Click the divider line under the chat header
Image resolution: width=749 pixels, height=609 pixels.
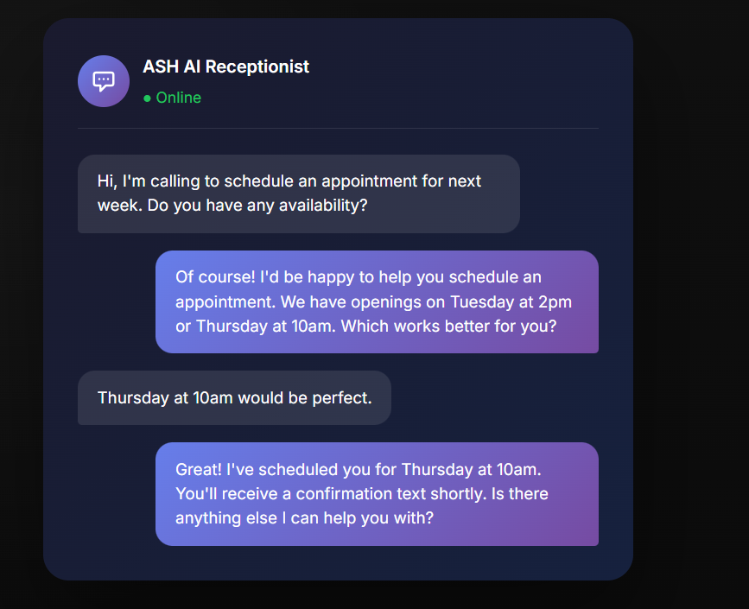click(337, 128)
